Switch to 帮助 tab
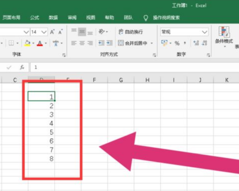Image resolution: width=239 pixels, height=191 pixels. 110,18
